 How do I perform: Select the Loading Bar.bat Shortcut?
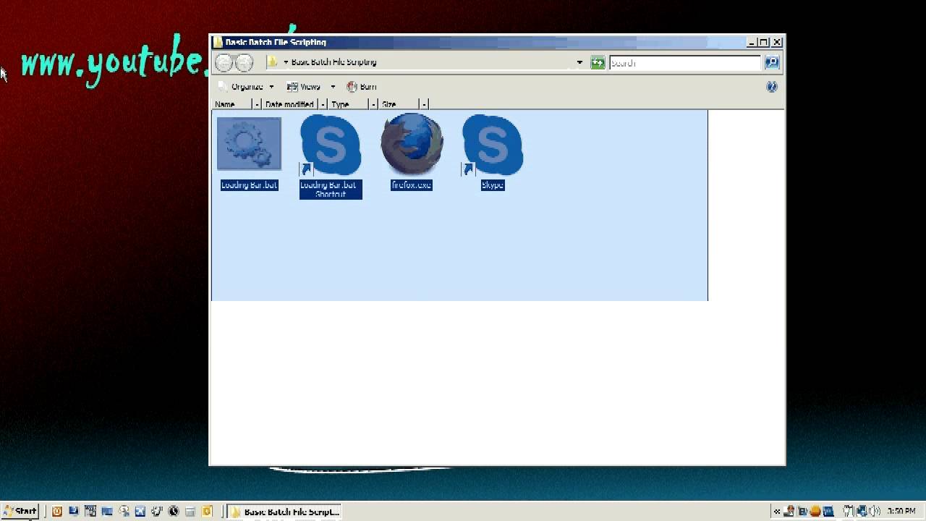tap(330, 145)
